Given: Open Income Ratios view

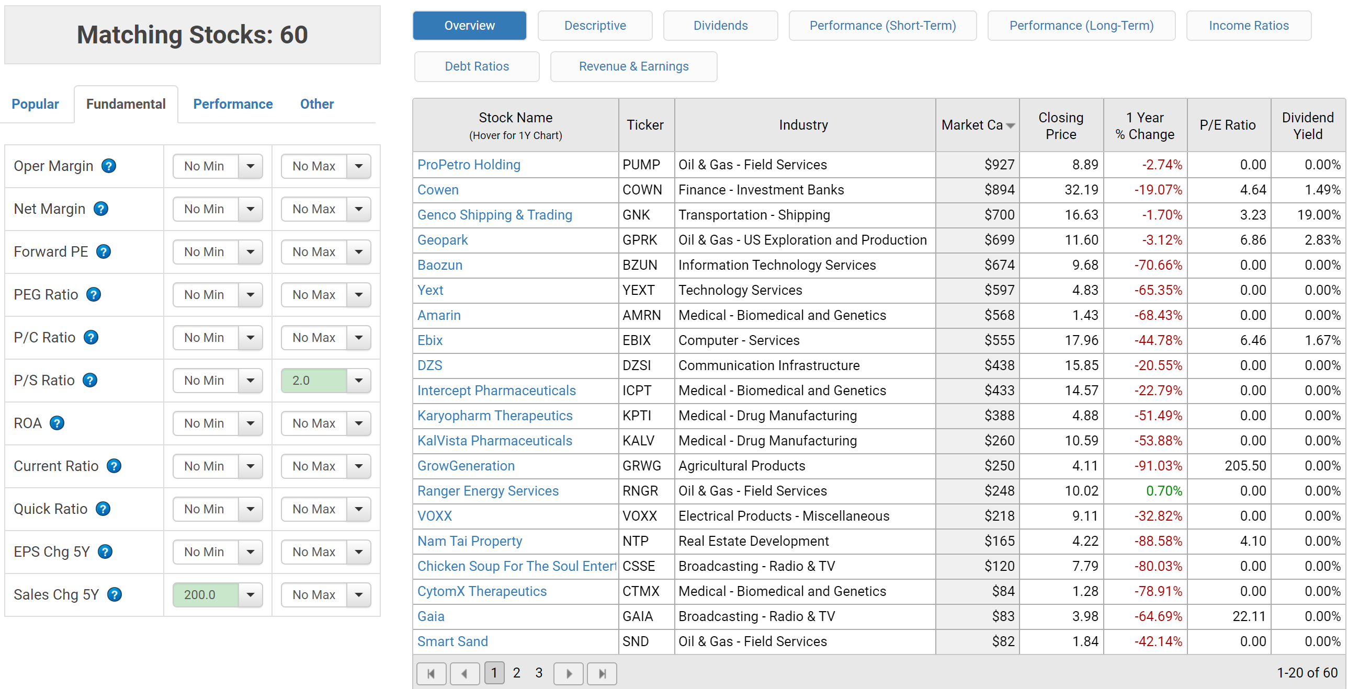Looking at the screenshot, I should coord(1249,26).
